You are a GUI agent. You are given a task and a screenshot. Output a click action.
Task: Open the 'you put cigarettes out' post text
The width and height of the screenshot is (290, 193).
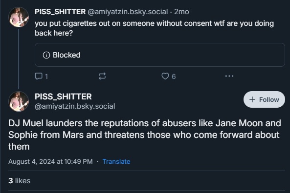coord(154,28)
